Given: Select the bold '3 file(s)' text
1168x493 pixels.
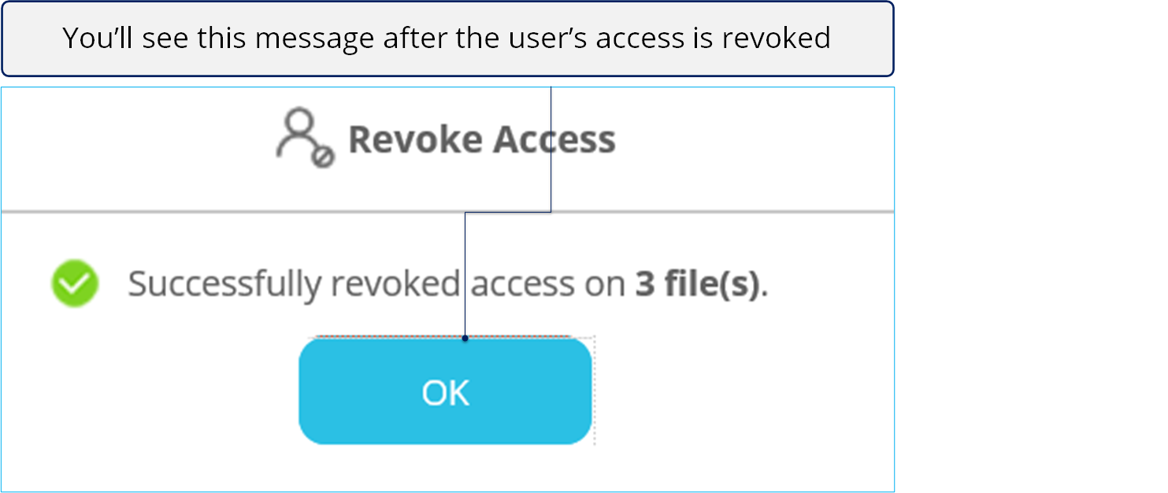Looking at the screenshot, I should click(x=698, y=284).
